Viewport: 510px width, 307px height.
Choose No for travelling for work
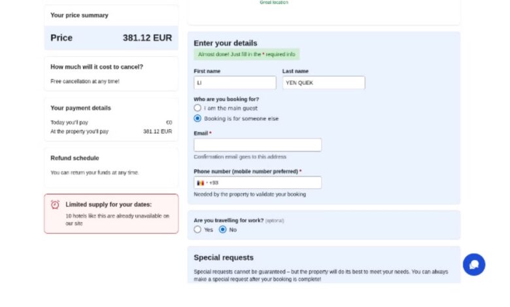click(222, 229)
